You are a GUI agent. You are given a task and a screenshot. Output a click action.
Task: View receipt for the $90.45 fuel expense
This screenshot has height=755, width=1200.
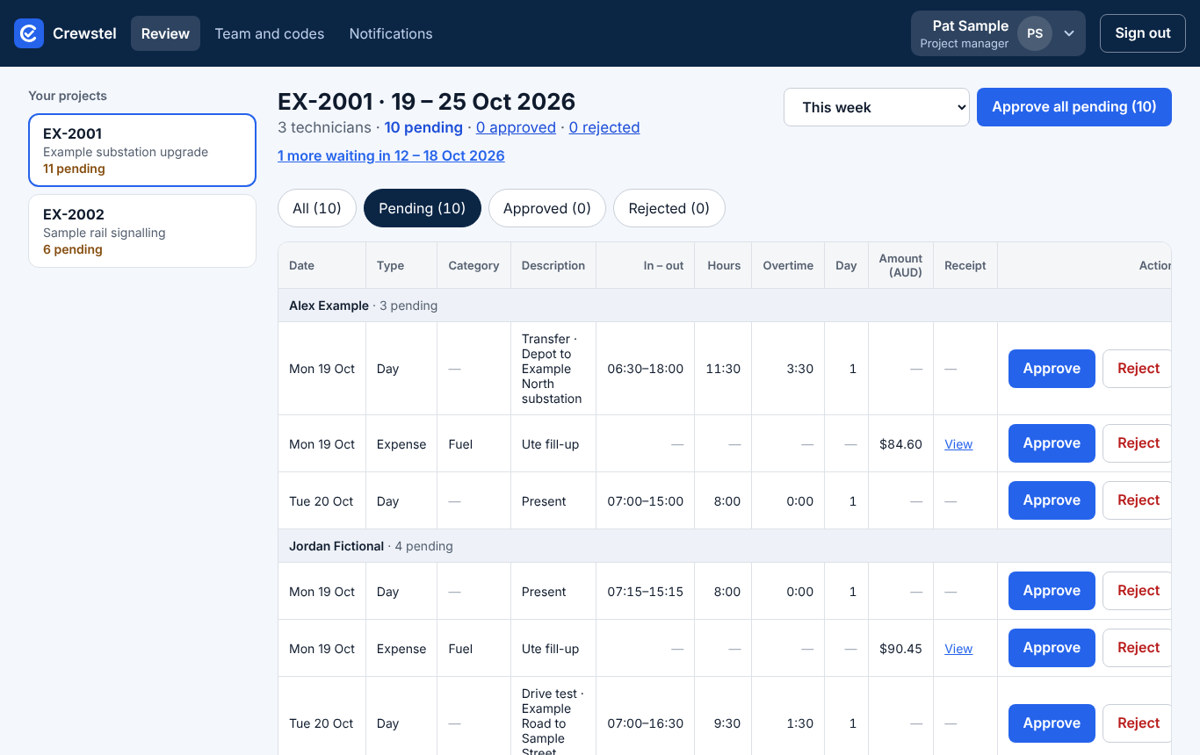[958, 649]
